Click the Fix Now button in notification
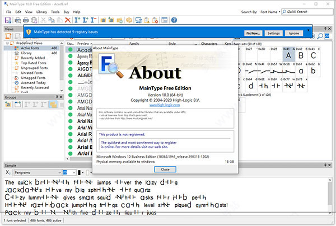 (252, 33)
